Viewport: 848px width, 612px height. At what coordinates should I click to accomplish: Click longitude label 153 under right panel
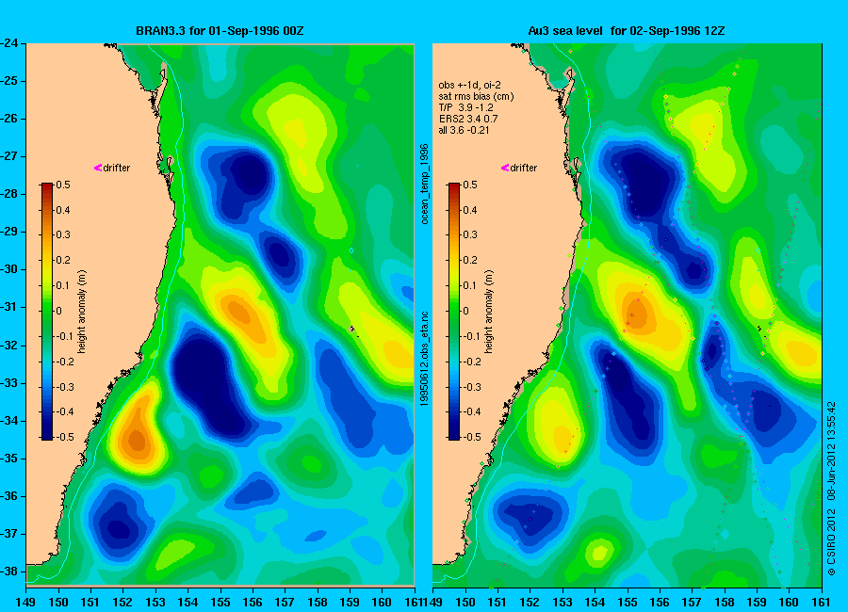click(x=563, y=603)
